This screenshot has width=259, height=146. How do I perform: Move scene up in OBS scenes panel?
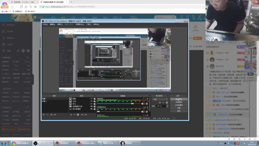[x=51, y=115]
